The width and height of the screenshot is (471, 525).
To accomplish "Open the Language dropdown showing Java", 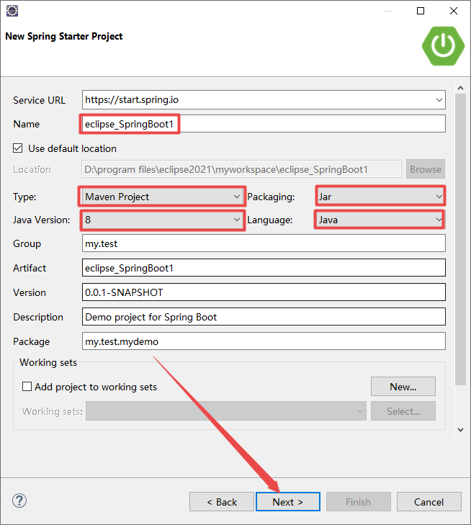I will (x=380, y=220).
